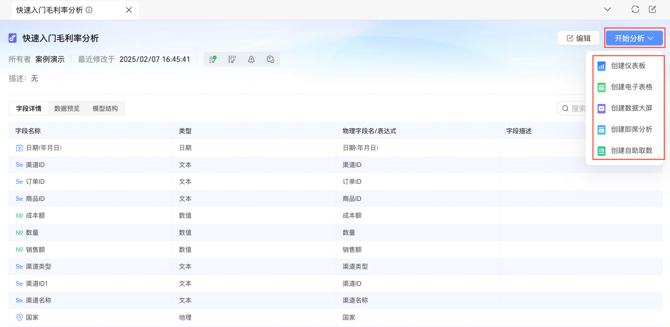Click the edit pencil icon at top right
Viewport: 670px width, 327px height.
(x=653, y=9)
